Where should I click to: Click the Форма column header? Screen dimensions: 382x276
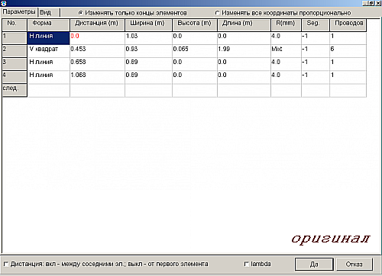[x=48, y=25]
